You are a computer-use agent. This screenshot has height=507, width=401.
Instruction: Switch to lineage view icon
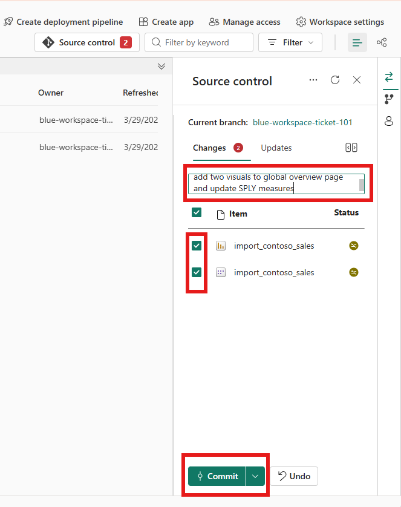coord(382,42)
